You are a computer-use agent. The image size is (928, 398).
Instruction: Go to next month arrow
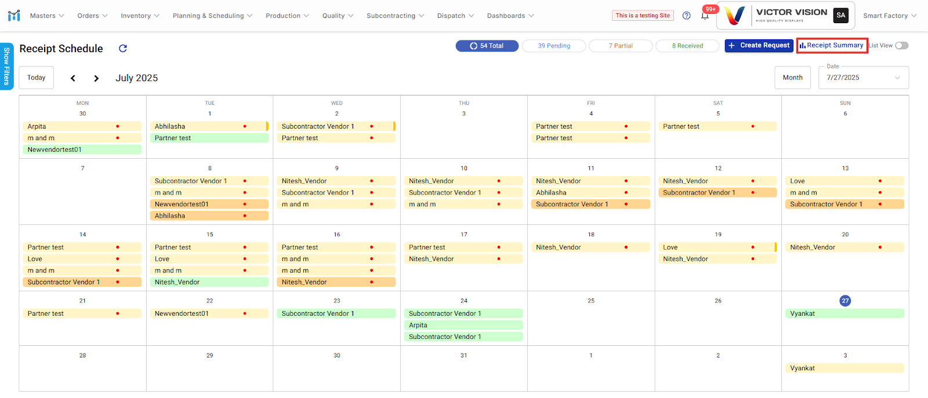tap(96, 78)
